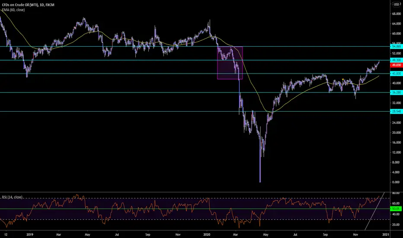403x238 pixels.
Task: Select the white trendline in RSI pane
Action: point(375,211)
